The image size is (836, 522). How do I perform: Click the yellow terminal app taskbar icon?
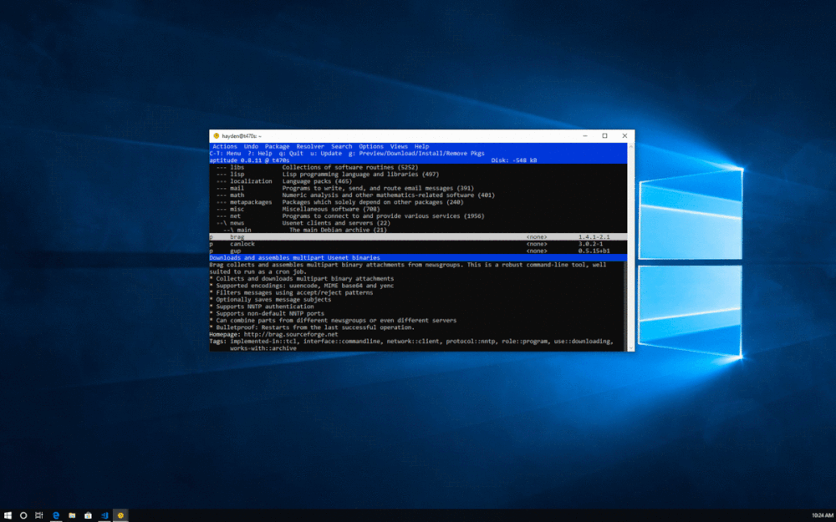click(120, 515)
